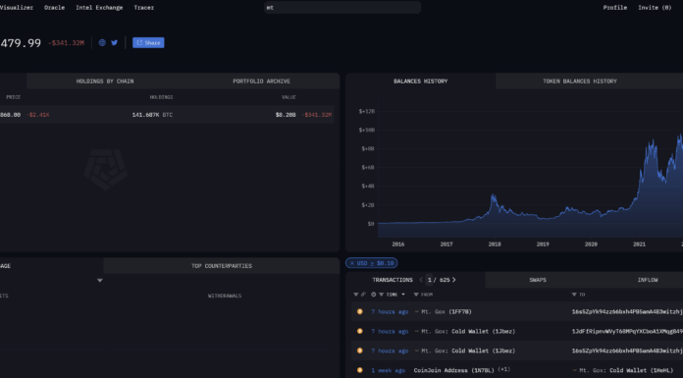
Task: Switch to the Portfolio Archive tab
Action: tap(261, 81)
